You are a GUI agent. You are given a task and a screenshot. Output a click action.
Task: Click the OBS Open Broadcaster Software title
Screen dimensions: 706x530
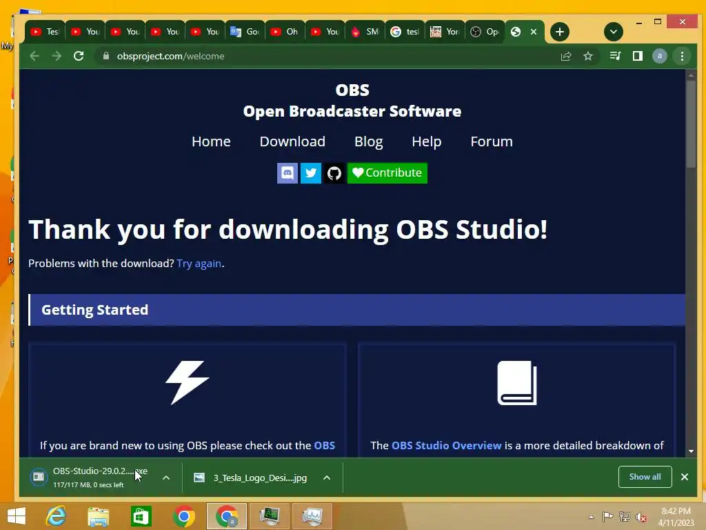352,101
